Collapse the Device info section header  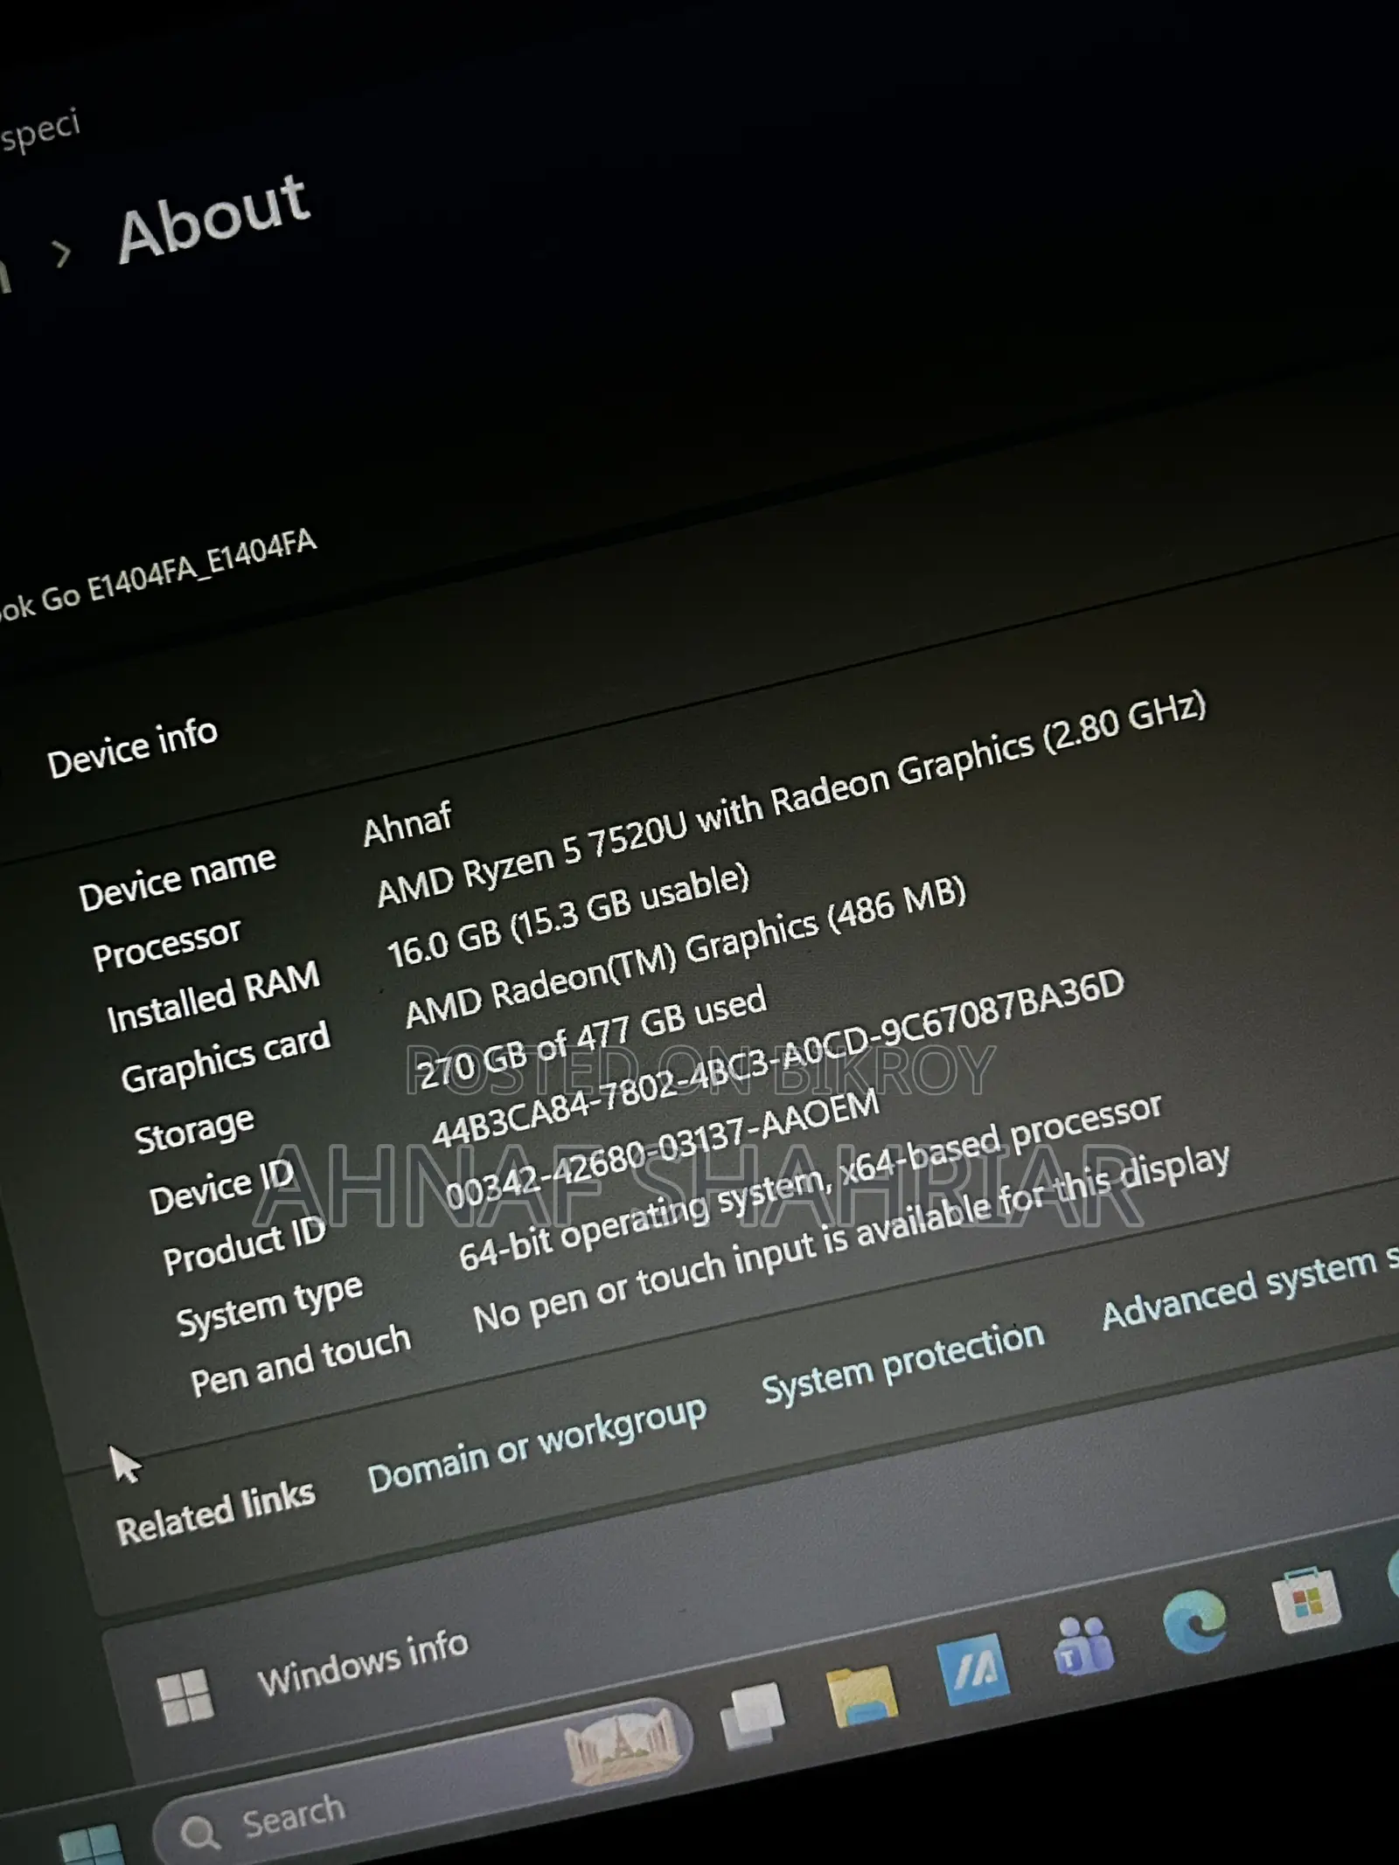[132, 748]
